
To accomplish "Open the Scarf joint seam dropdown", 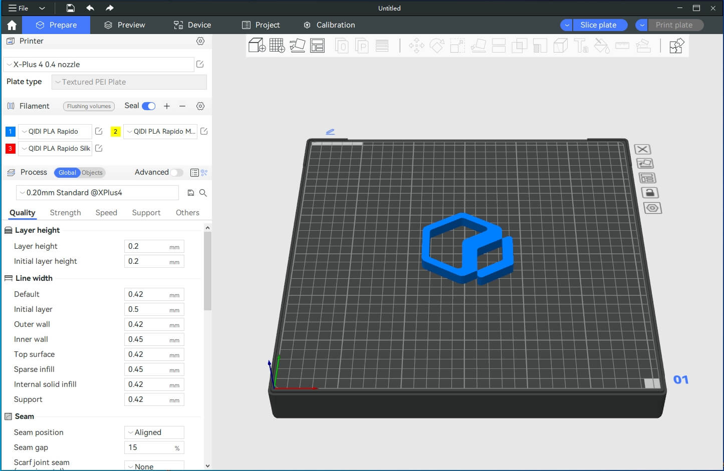I will click(x=154, y=465).
